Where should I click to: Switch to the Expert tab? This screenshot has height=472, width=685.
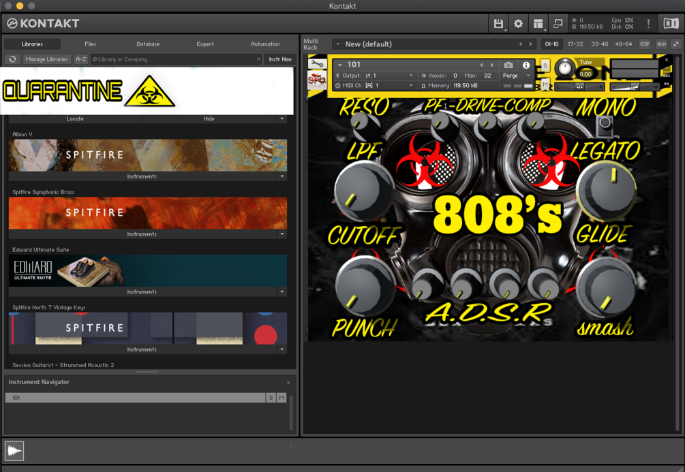205,44
